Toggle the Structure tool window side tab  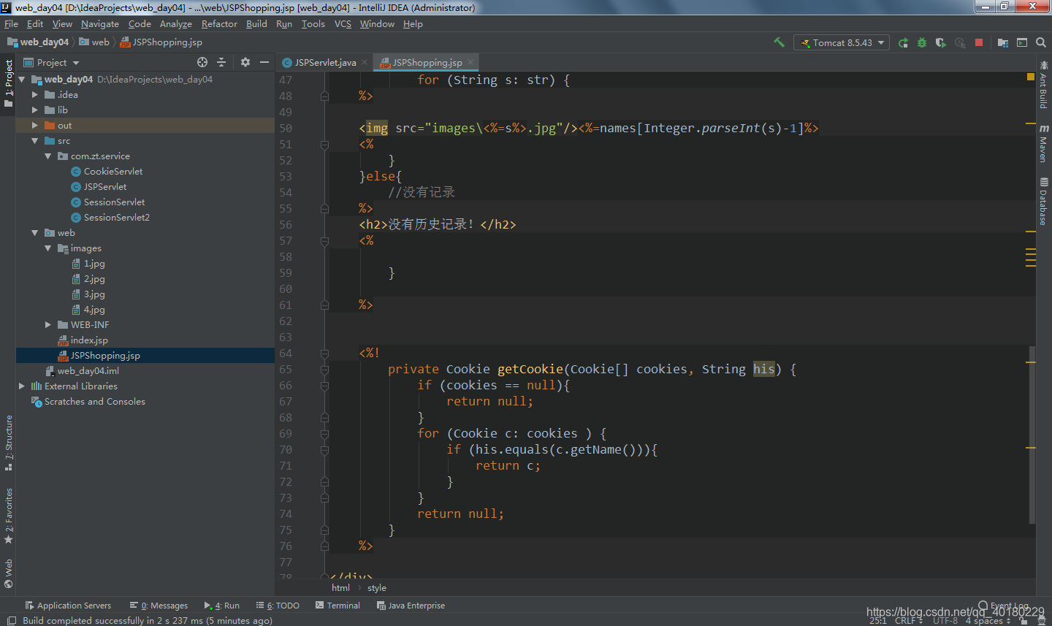8,443
